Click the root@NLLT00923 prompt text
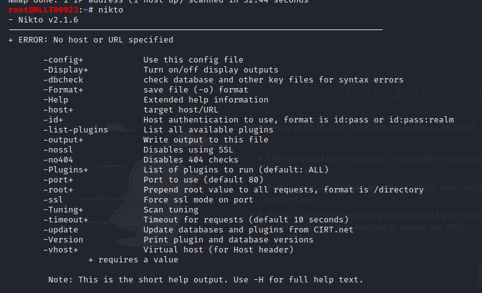This screenshot has height=293, width=482. pyautogui.click(x=43, y=10)
